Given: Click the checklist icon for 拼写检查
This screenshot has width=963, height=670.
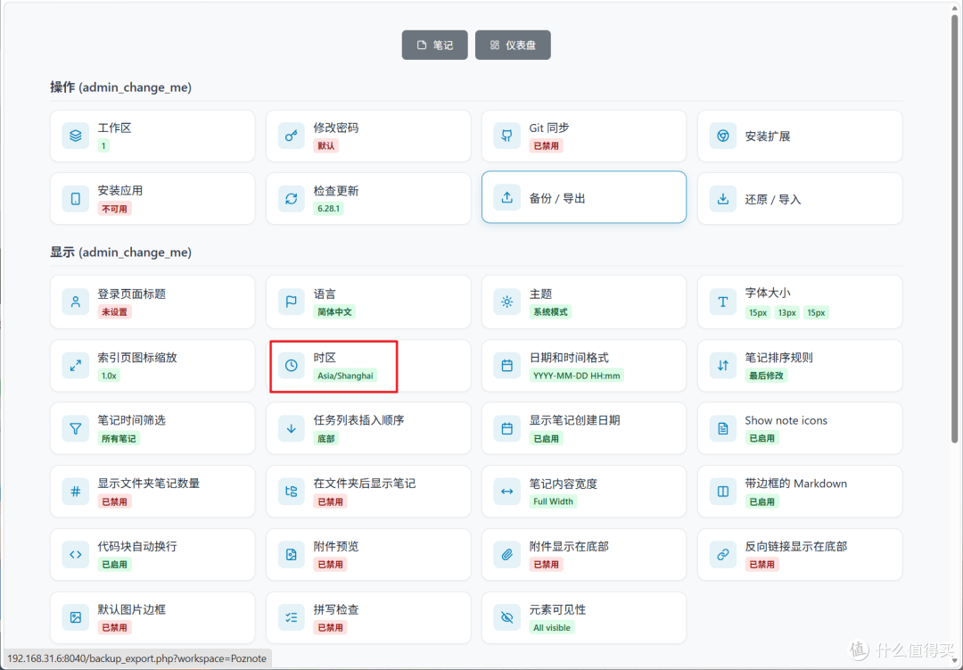Looking at the screenshot, I should click(291, 617).
